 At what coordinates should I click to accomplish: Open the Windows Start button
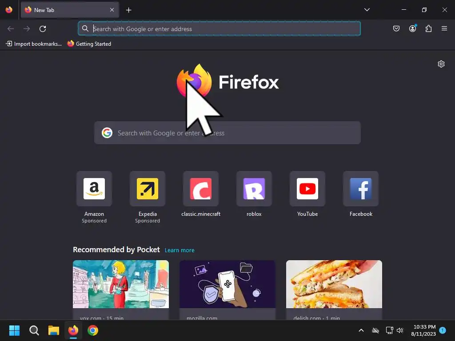click(14, 330)
